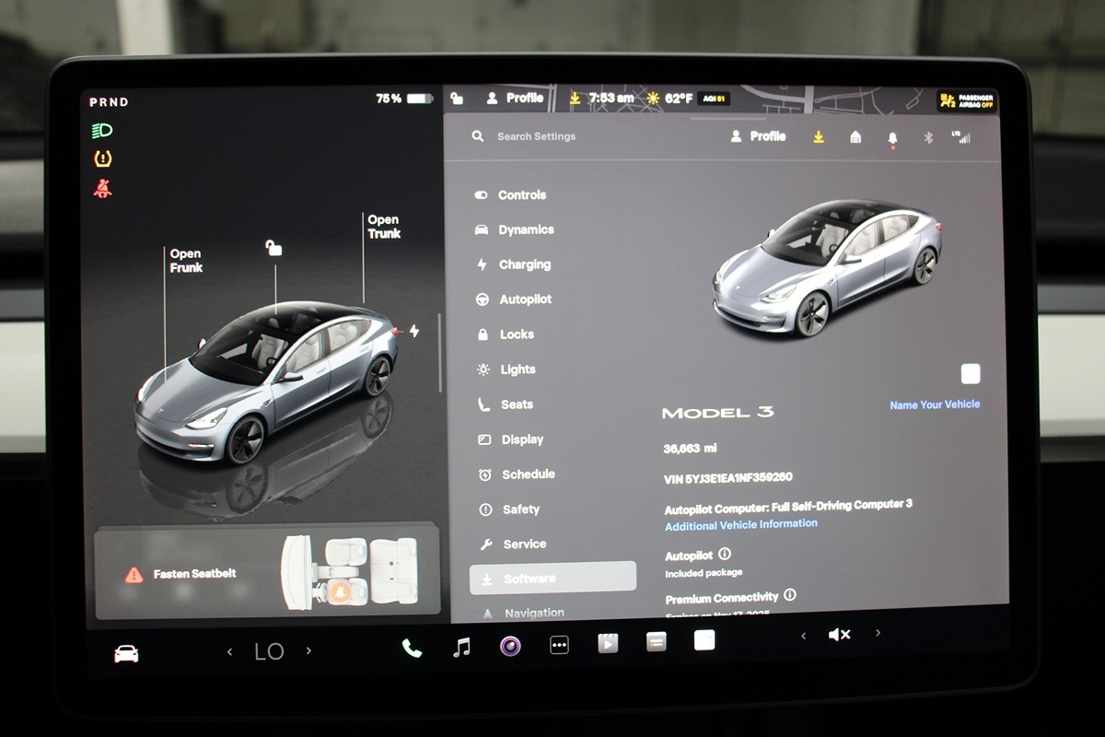Open the music note media app

pyautogui.click(x=461, y=647)
